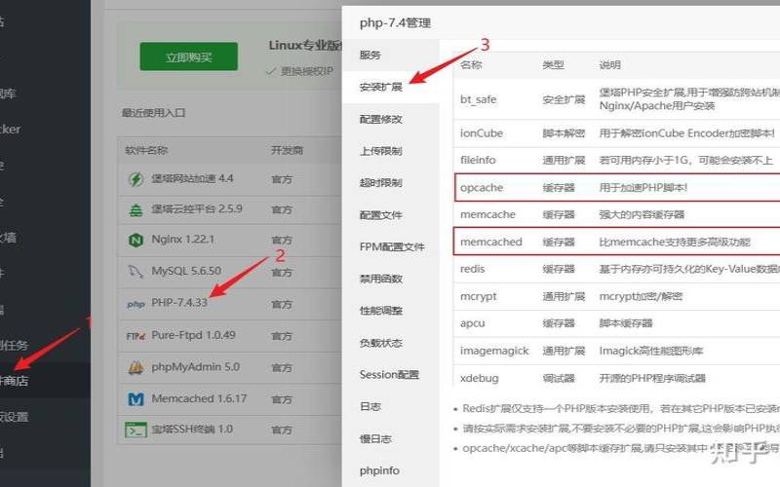780x487 pixels.
Task: Click the 软件名称 column header
Action: pyautogui.click(x=146, y=150)
